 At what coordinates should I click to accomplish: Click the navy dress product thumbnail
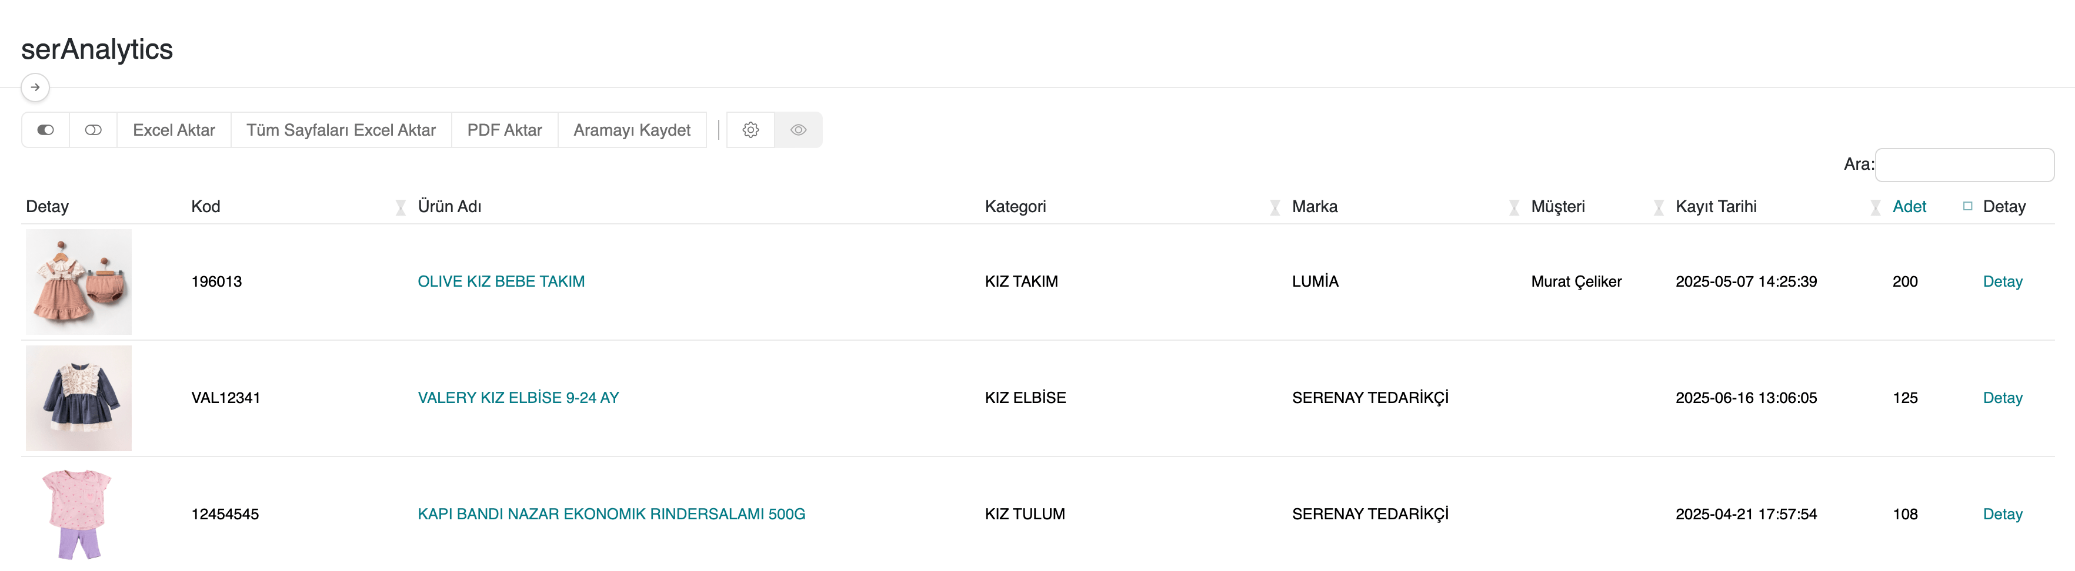point(79,397)
